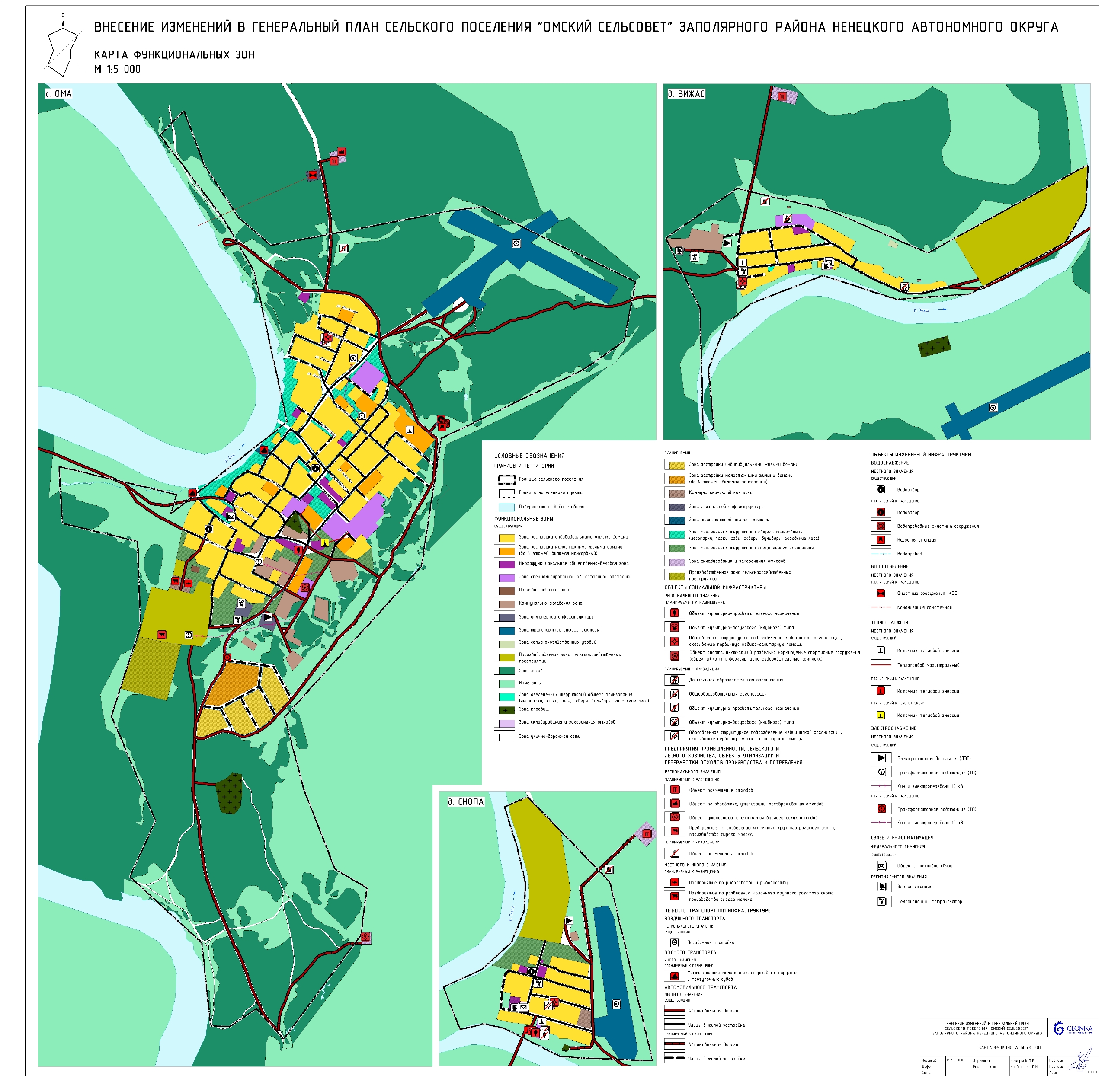
Task: Select sewage treatment facilities (КОС) legend icon
Action: tap(881, 593)
